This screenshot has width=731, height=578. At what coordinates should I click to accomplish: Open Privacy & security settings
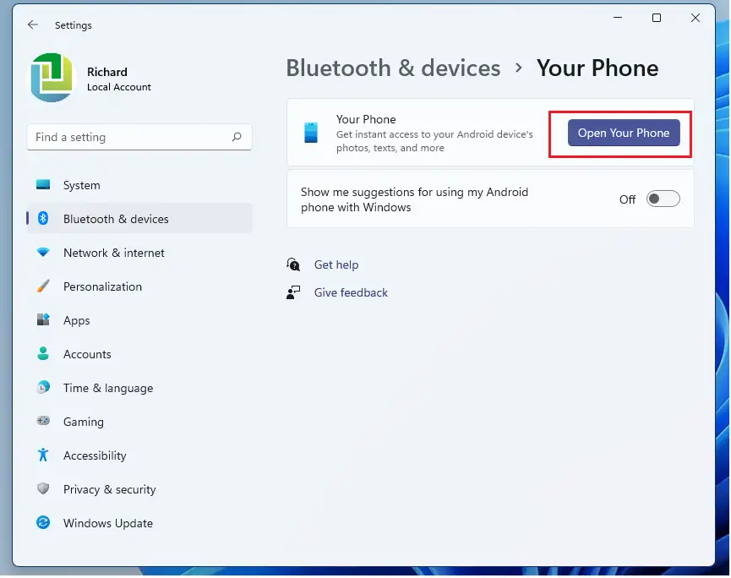[x=139, y=489]
